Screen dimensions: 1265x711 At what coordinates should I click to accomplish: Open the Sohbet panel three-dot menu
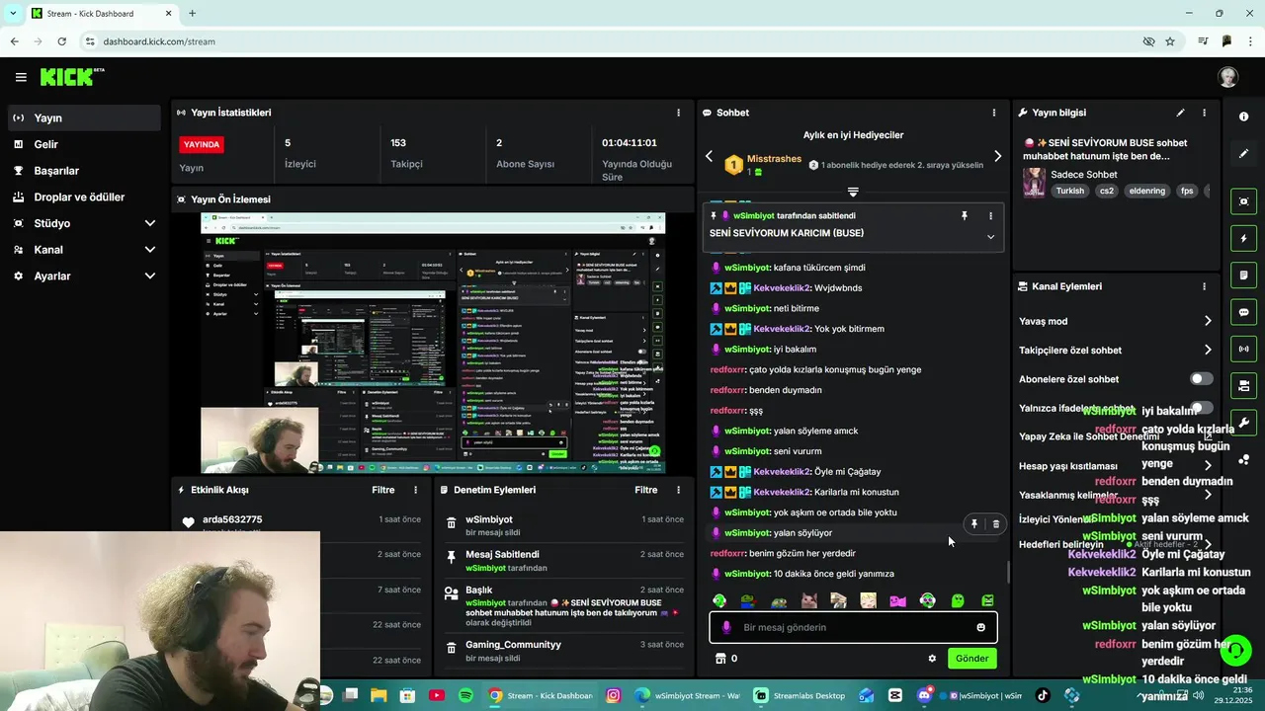click(994, 113)
